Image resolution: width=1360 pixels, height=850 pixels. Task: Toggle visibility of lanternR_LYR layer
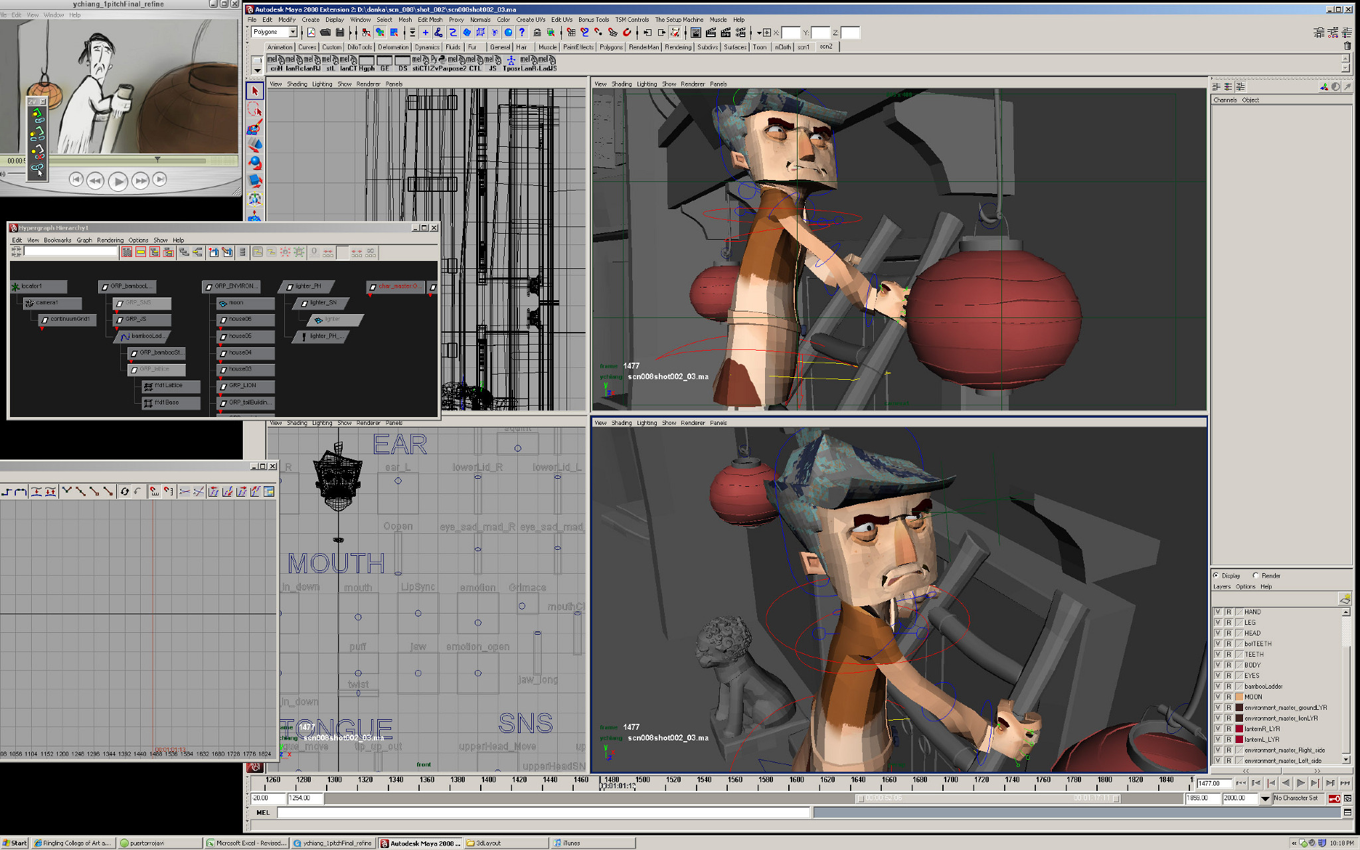click(x=1217, y=728)
